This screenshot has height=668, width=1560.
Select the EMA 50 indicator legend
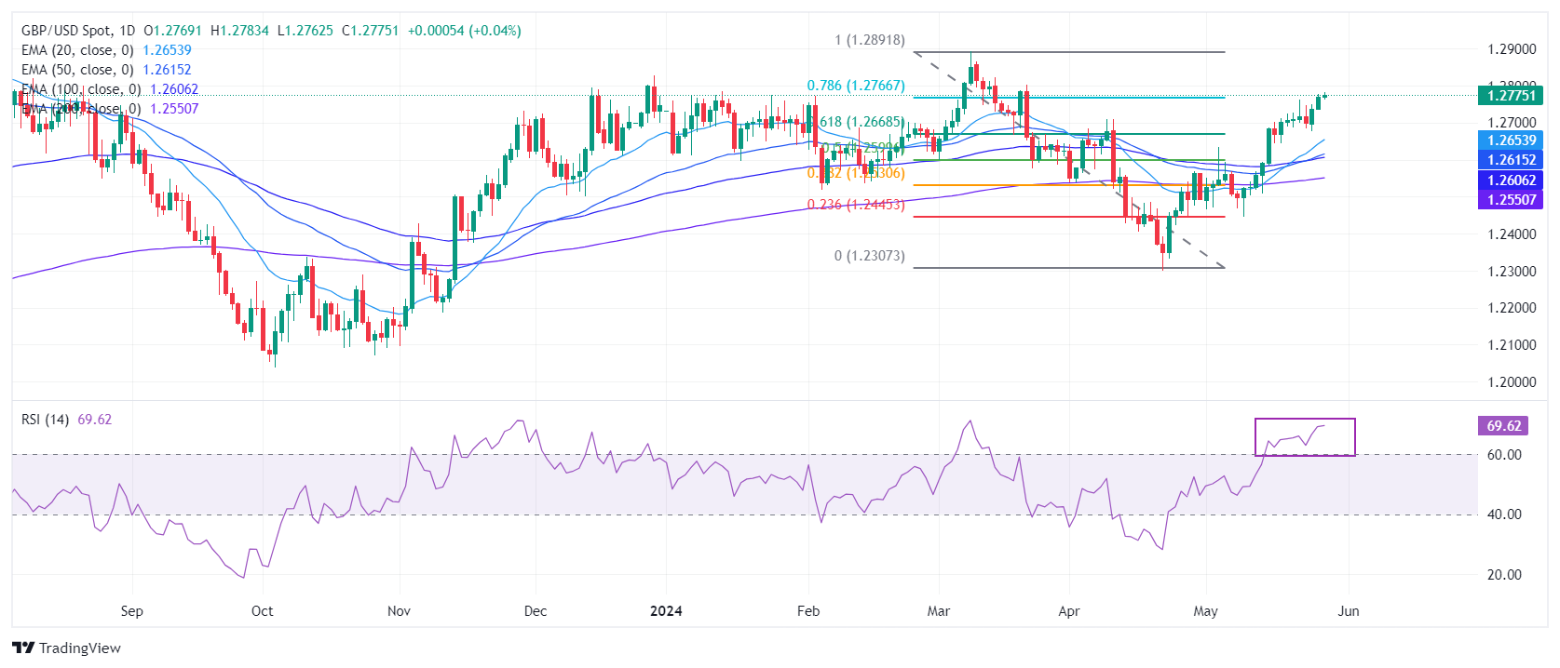click(77, 70)
